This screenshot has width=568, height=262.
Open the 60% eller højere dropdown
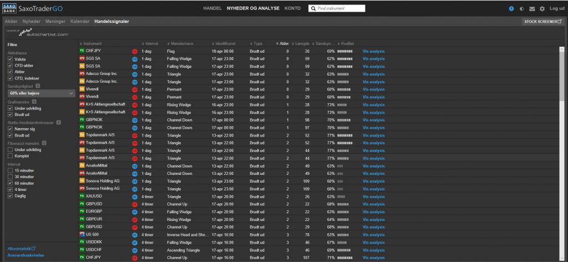(41, 93)
